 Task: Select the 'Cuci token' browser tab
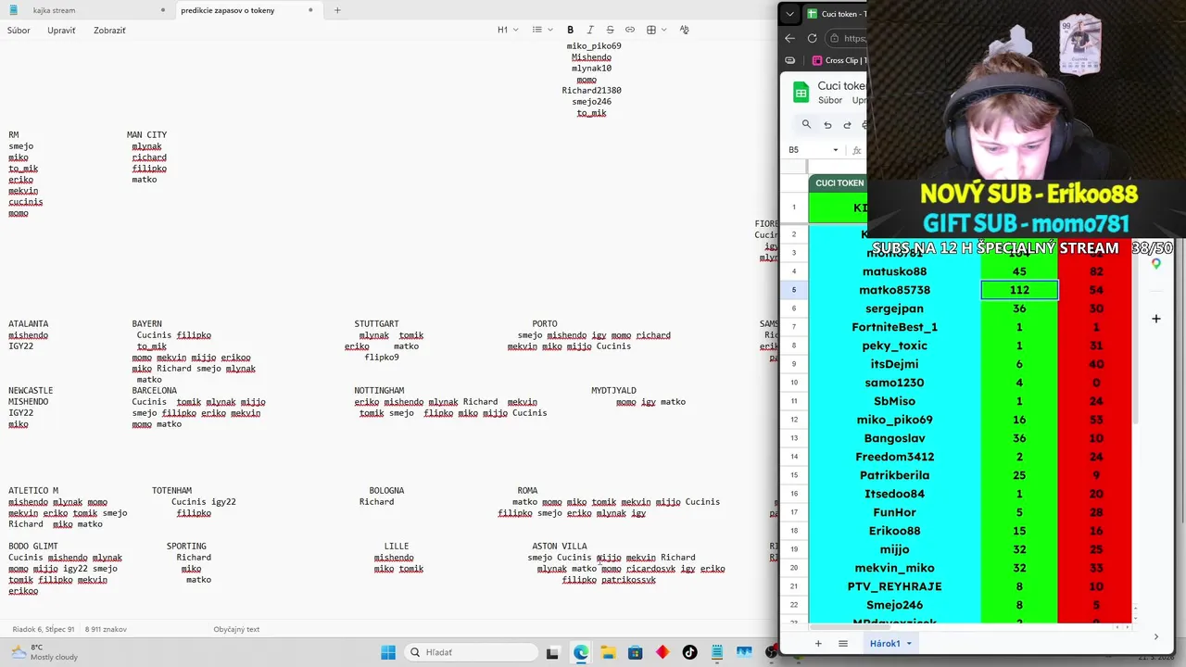click(x=836, y=14)
